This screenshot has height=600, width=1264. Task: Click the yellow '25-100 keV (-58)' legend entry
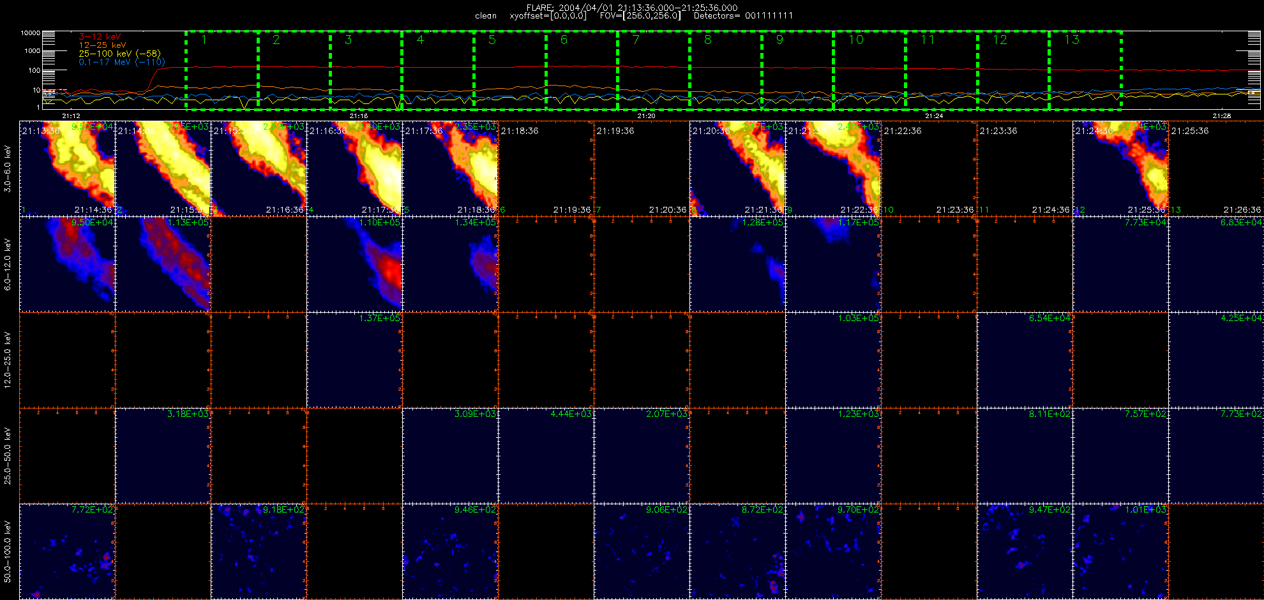coord(119,54)
